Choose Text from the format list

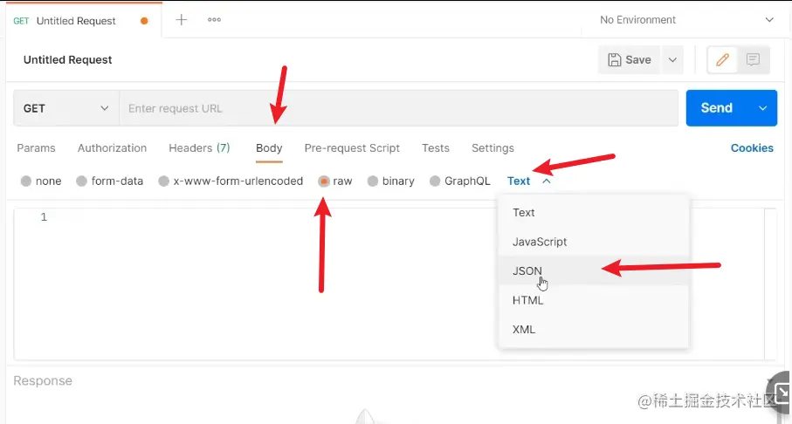coord(594,213)
